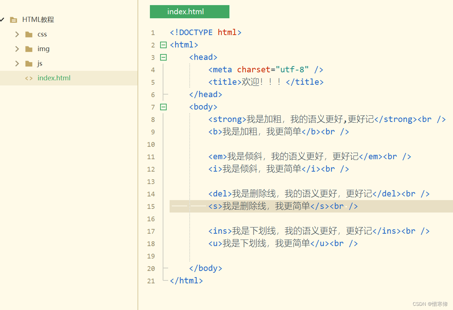Viewport: 453px width, 310px height.
Task: Click line number 21 in the gutter
Action: pos(151,281)
